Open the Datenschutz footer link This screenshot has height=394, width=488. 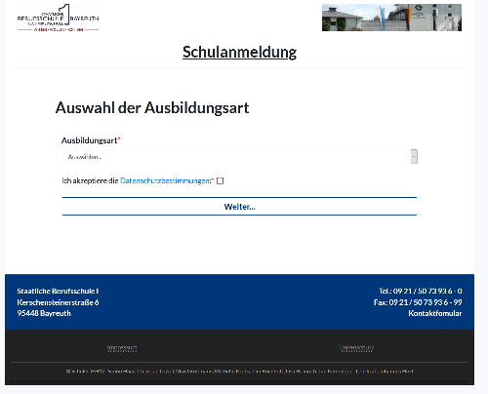[357, 348]
